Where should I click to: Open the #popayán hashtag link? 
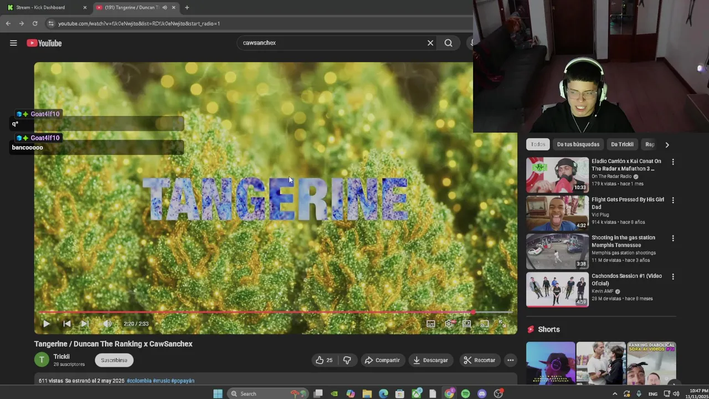click(x=183, y=381)
